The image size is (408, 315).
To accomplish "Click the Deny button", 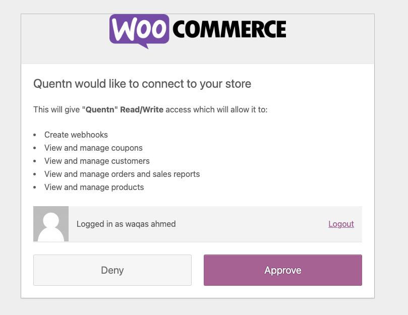I will tap(112, 270).
